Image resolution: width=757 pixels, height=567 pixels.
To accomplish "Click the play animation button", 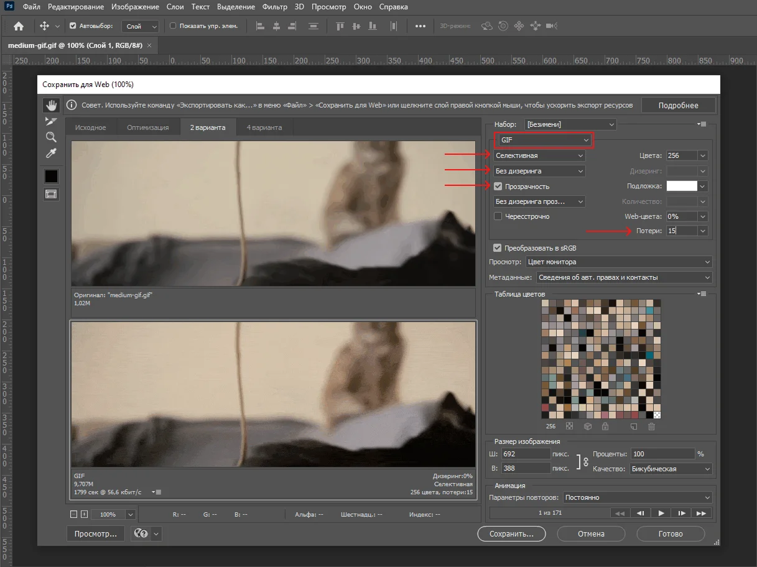I will click(x=661, y=513).
